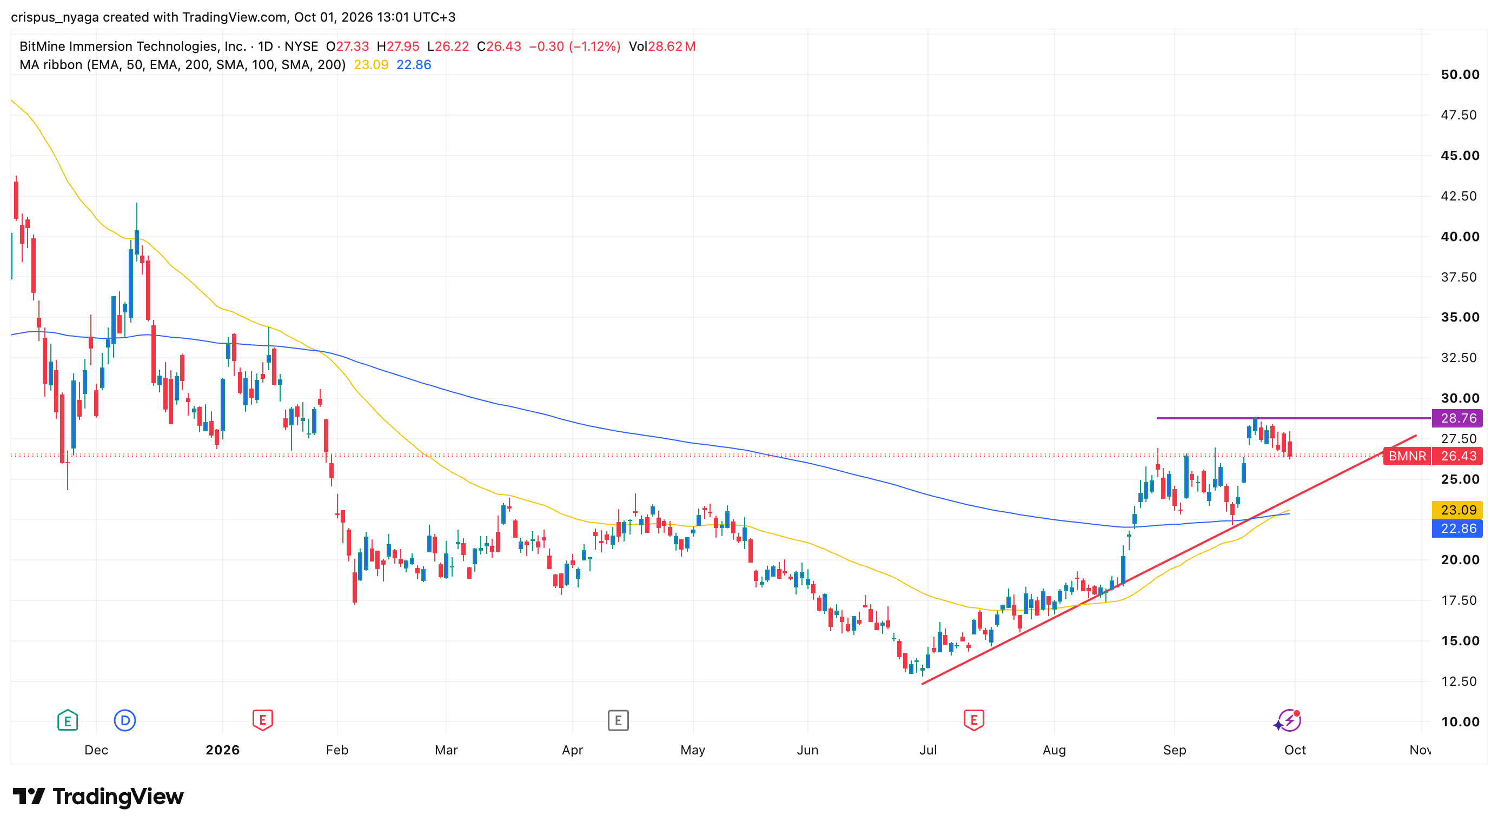Viewport: 1498px width, 829px height.
Task: Click the 50.00 price axis label
Action: pos(1460,75)
